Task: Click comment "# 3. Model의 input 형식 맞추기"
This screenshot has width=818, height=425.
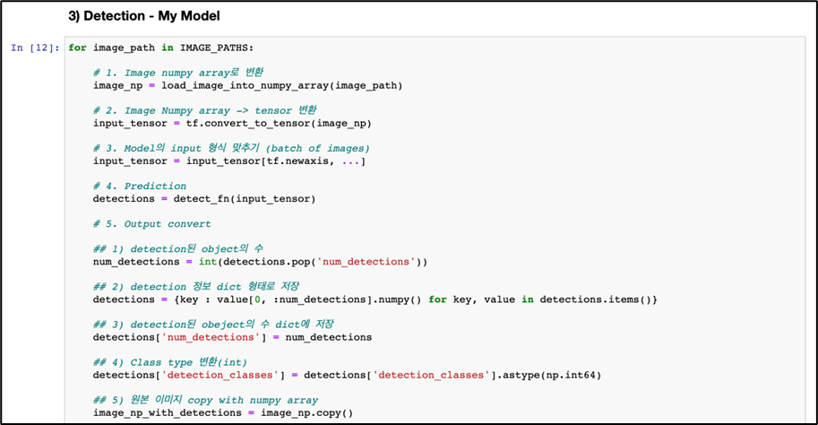Action: click(231, 148)
